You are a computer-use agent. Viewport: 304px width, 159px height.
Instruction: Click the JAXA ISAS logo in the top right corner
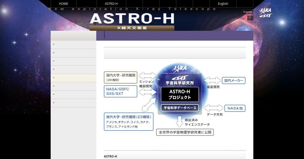pos(266,13)
